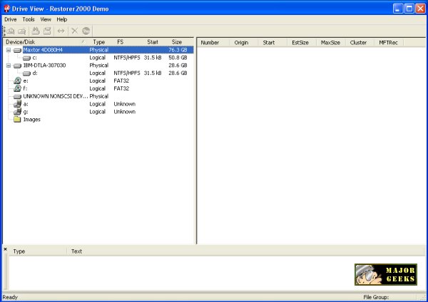Click the f: CD drive icon
Screen dimensions: 428x302
point(17,88)
